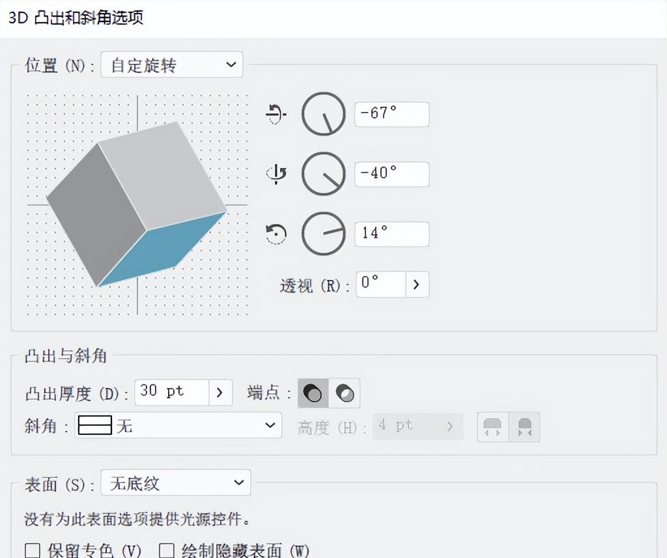Click the X-axis rotation icon
Screen dimensions: 667x558
(x=276, y=114)
